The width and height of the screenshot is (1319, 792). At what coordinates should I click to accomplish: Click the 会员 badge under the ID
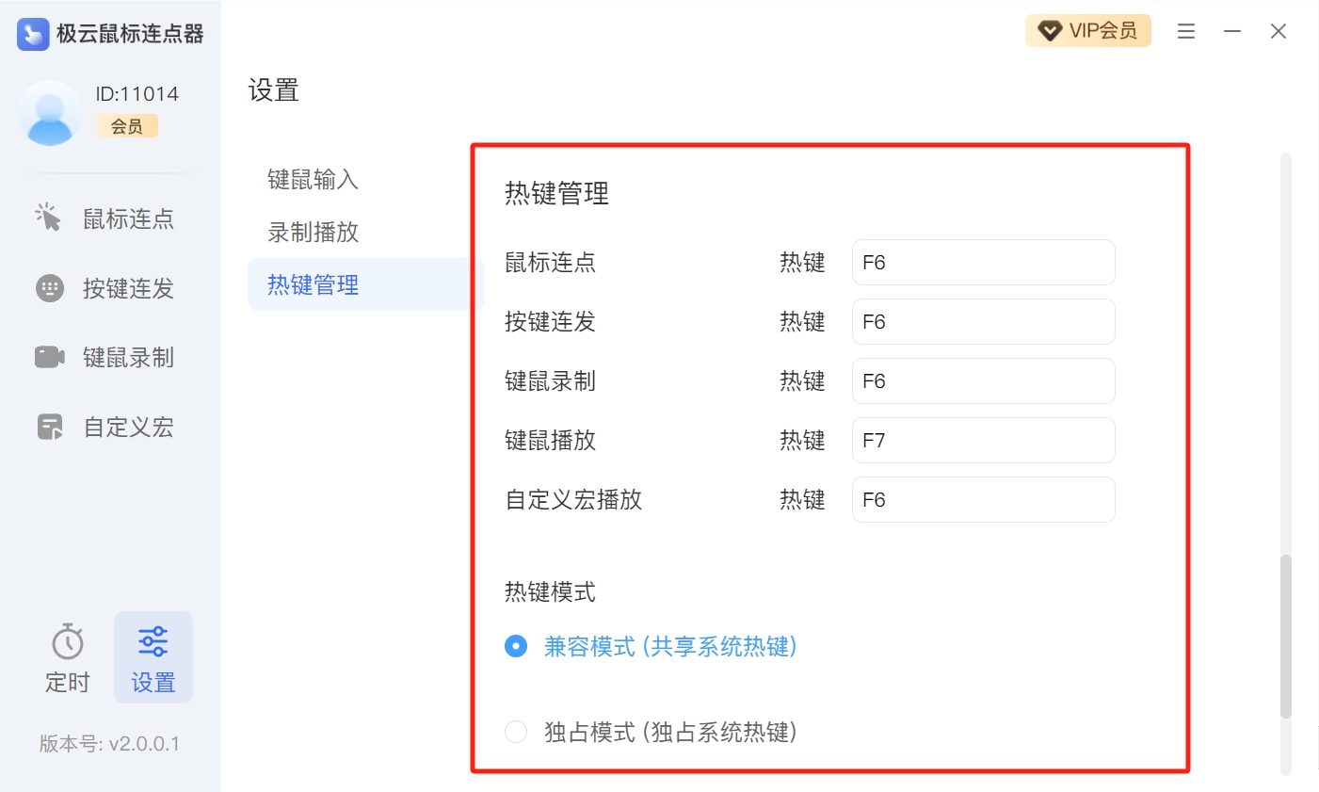point(127,126)
